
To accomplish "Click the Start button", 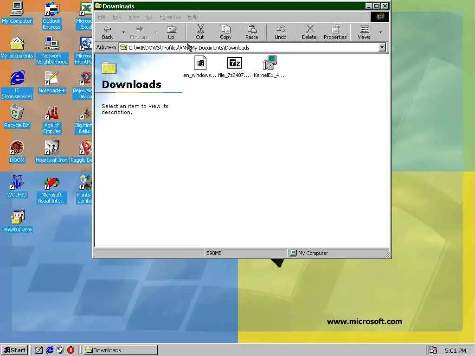I will (14, 350).
